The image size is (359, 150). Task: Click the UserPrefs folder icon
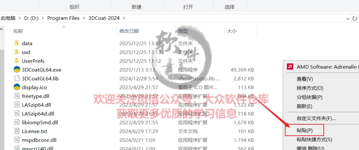[x=17, y=61]
